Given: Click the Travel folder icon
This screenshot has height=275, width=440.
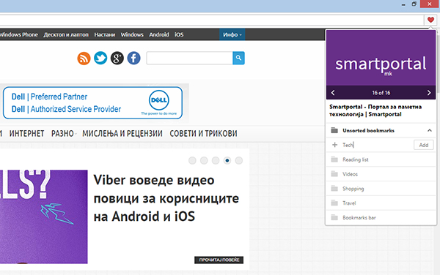Looking at the screenshot, I should tap(334, 203).
